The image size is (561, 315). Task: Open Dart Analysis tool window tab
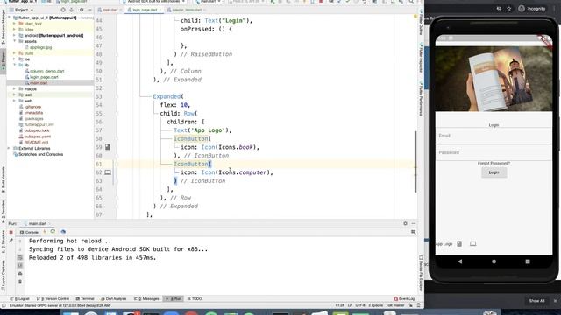pos(113,299)
